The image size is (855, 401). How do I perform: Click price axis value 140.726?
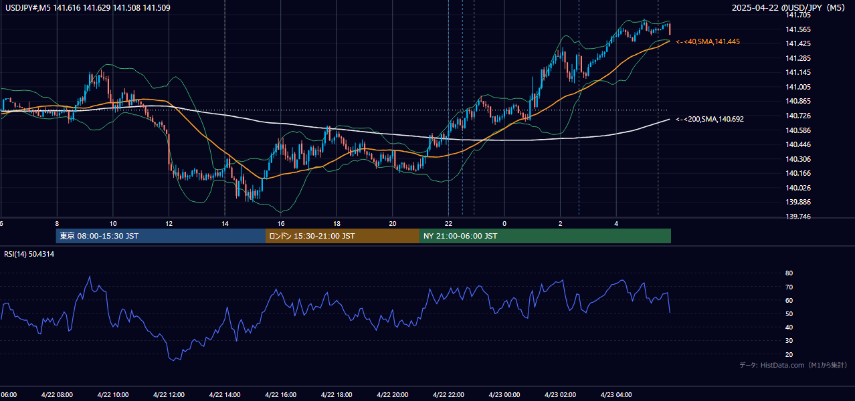[797, 116]
